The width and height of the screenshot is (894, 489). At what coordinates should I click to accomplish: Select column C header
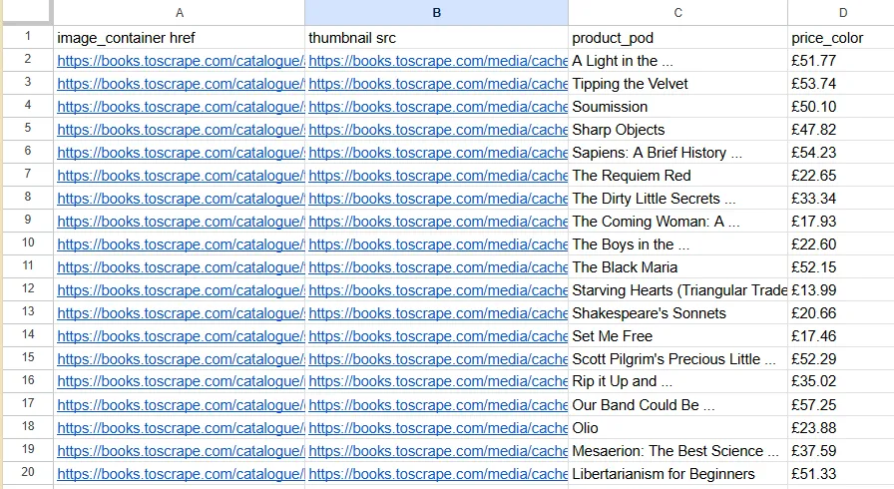[x=677, y=13]
